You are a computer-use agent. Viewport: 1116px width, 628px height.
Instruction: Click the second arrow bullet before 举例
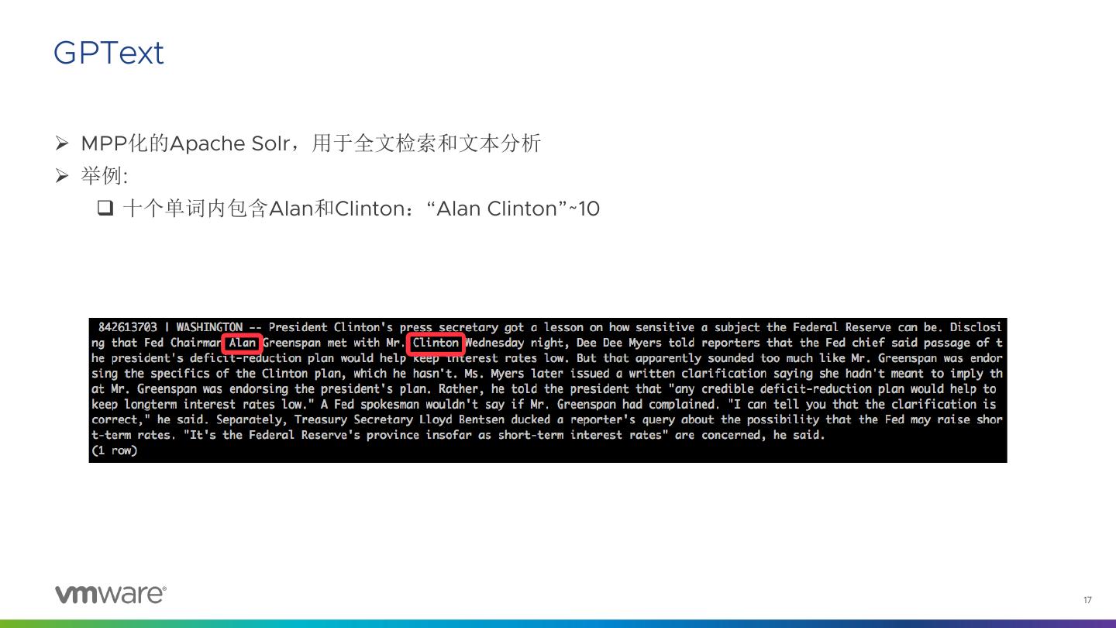click(x=62, y=176)
